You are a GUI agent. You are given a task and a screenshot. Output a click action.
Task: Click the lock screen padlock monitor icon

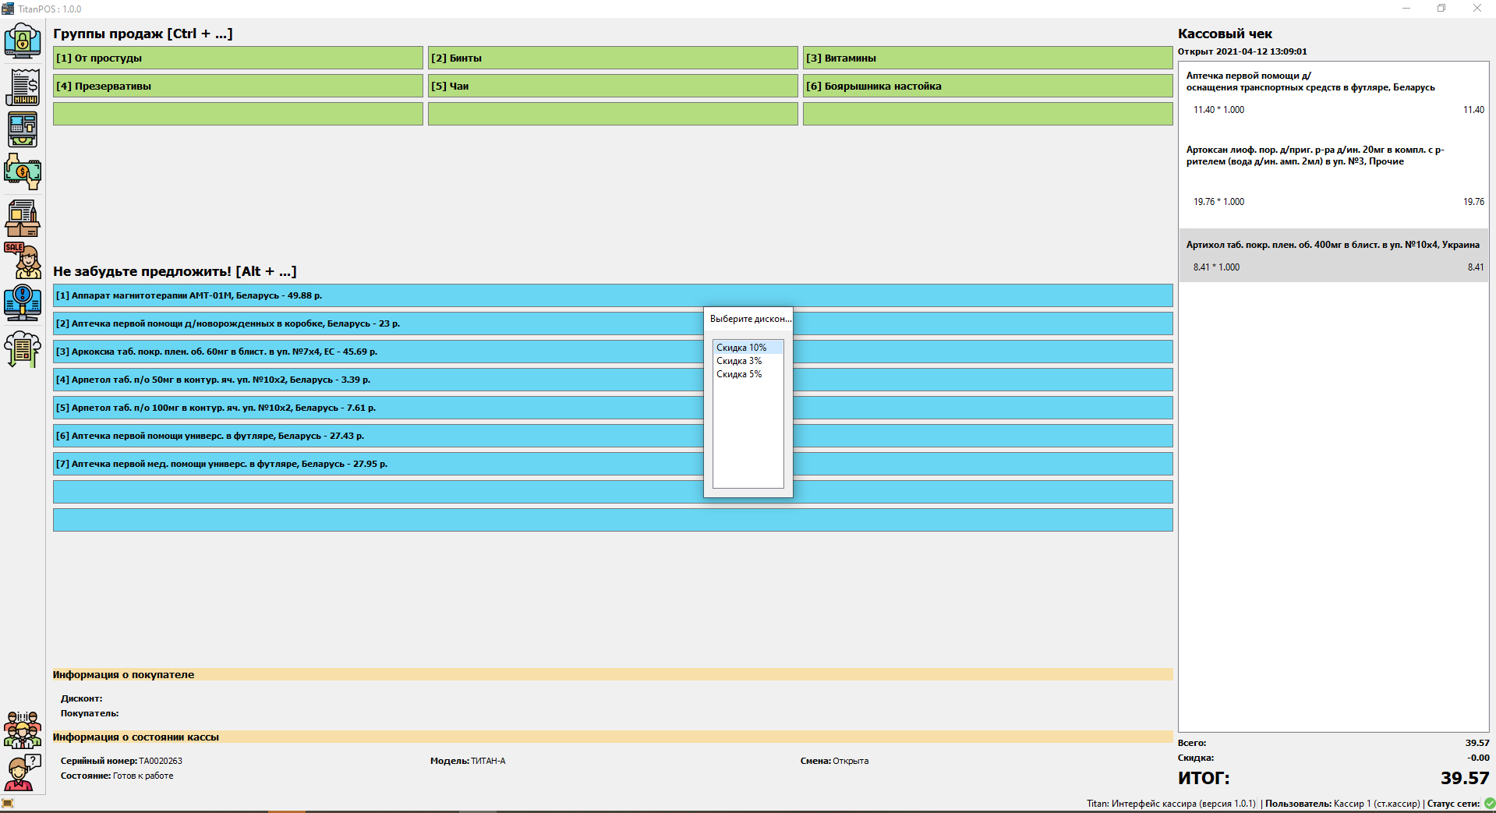pyautogui.click(x=23, y=41)
